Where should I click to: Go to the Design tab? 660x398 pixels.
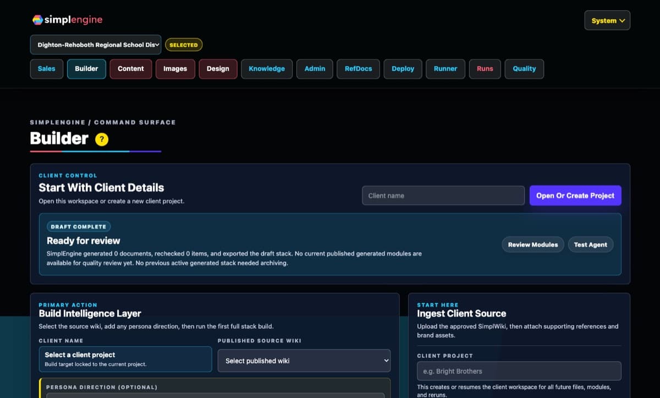218,69
